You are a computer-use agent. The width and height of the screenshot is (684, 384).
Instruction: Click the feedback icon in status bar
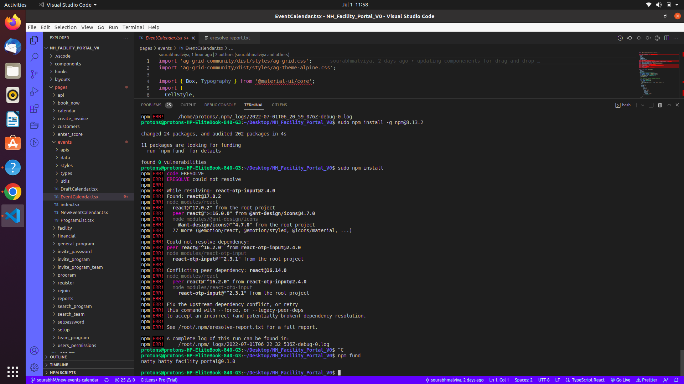pyautogui.click(x=665, y=380)
